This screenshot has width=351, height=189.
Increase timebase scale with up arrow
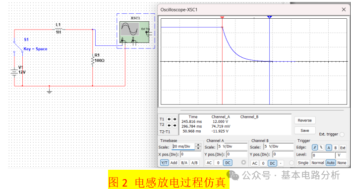[x=198, y=145]
